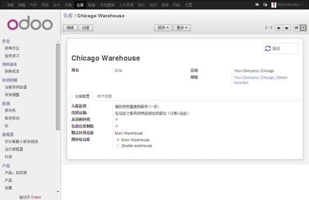The image size is (309, 200).
Task: Click the sidebar scroll-up arrow
Action: (x=58, y=41)
